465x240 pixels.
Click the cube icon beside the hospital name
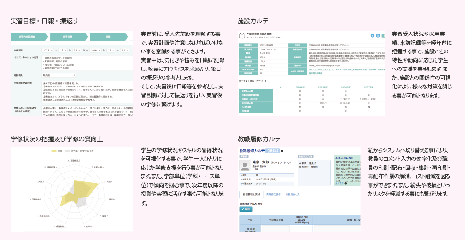pos(242,36)
